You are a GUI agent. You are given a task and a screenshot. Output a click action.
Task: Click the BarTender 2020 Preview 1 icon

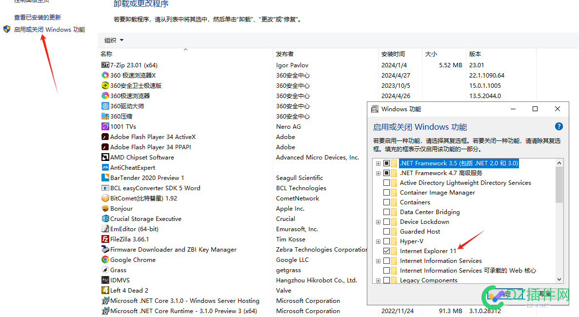click(x=105, y=178)
